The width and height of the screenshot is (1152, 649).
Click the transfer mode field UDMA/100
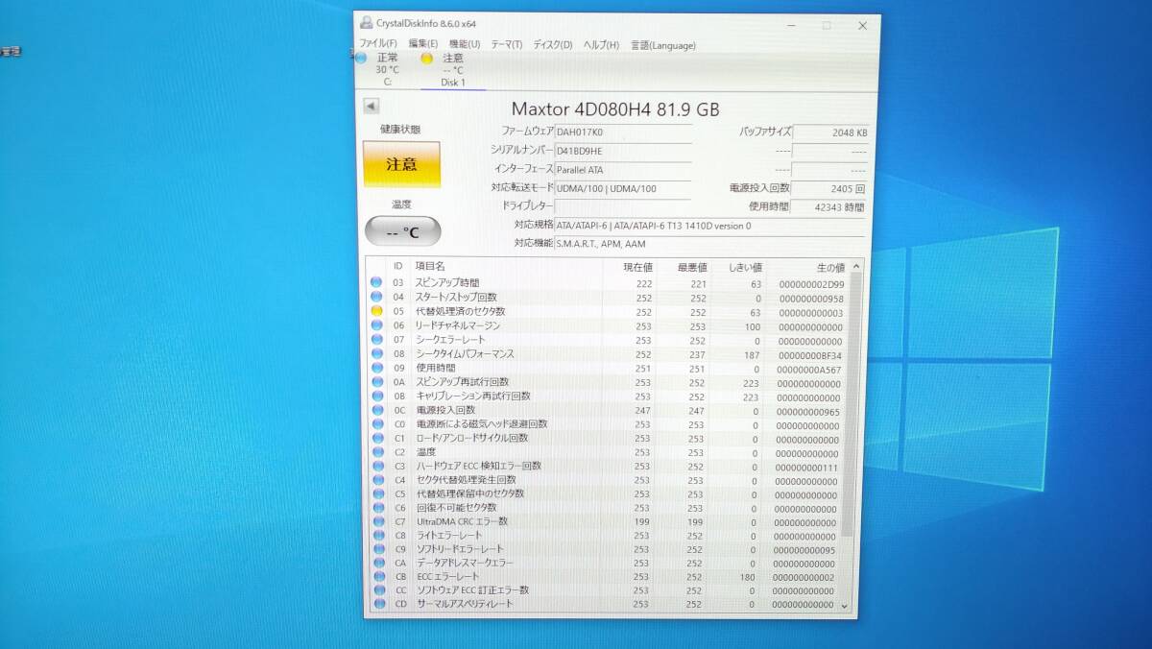tap(623, 188)
